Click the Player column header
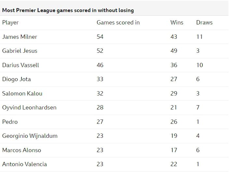 (x=10, y=22)
